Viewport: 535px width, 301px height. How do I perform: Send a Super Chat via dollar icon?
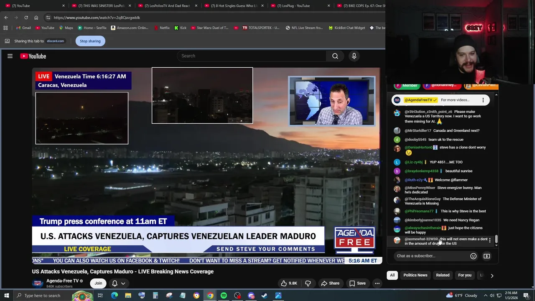point(487,256)
